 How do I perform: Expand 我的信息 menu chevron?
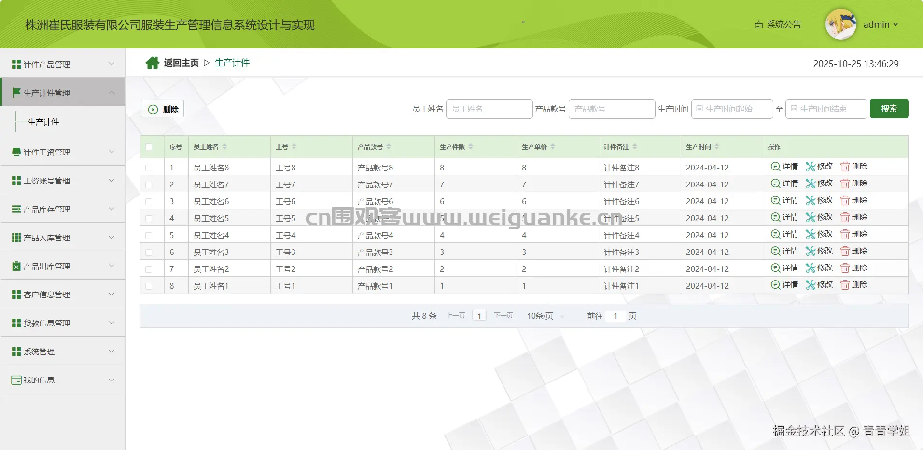coord(112,380)
